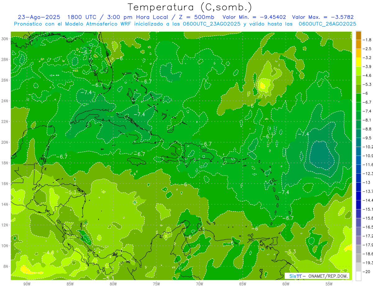
Task: Click the -8.8 value on the color scale
Action: click(x=368, y=129)
